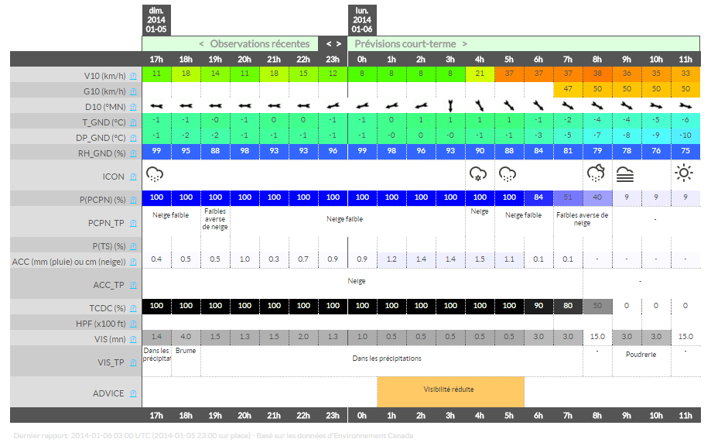Open the help icon beside ADVICE
Screen dimensions: 711x446
133,394
